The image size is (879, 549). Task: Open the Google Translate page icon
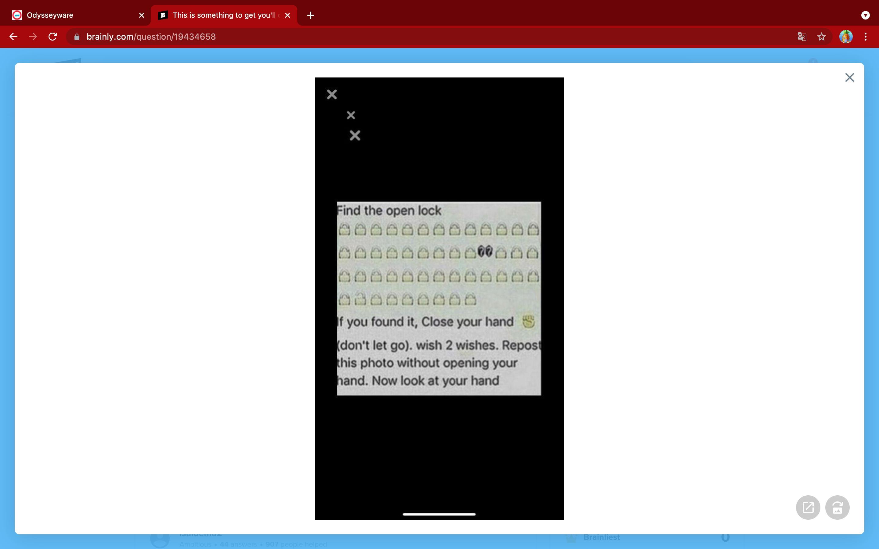point(802,37)
